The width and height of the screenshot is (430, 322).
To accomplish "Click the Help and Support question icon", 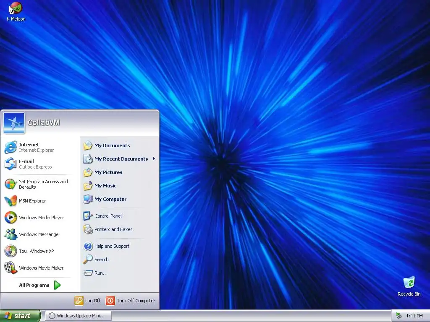I will pyautogui.click(x=88, y=246).
